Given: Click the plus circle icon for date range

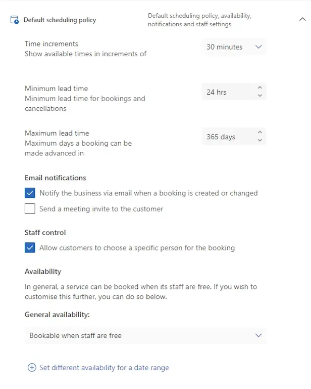Looking at the screenshot, I should [32, 368].
